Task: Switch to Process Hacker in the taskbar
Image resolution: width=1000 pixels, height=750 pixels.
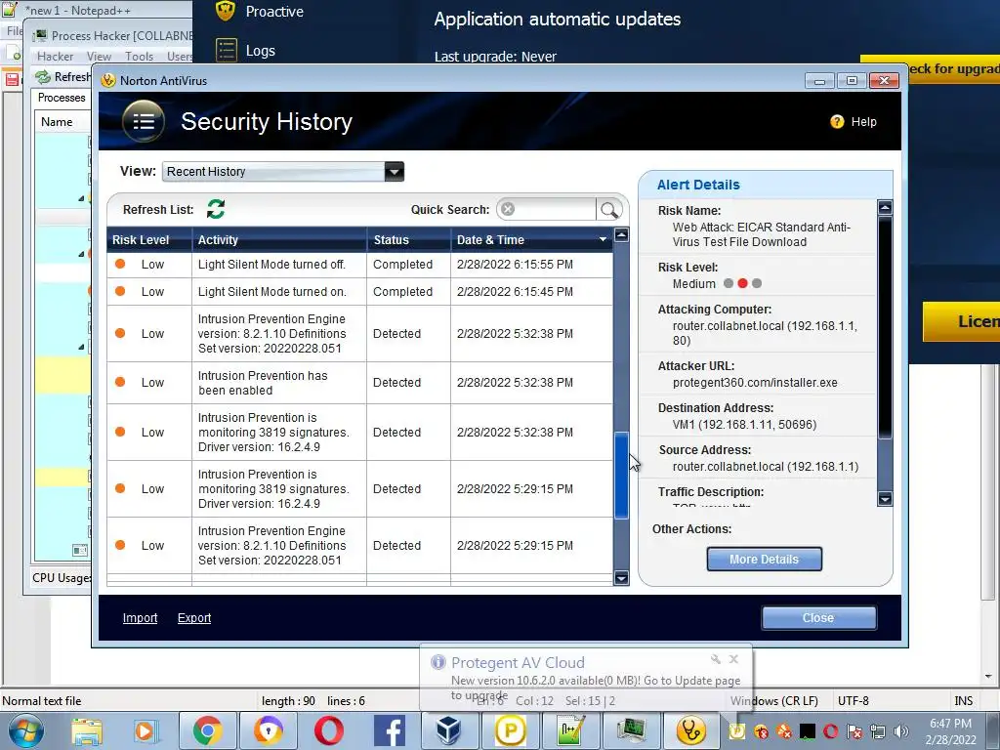Action: click(631, 730)
